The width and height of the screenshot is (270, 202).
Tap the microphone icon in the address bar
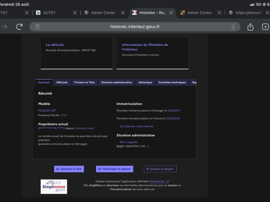[x=233, y=27]
